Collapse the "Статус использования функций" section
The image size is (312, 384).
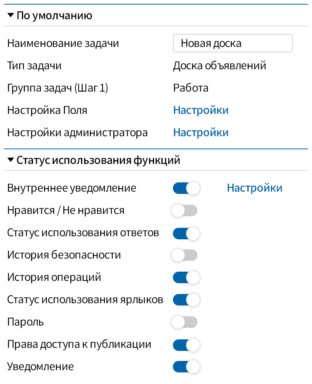coord(11,160)
